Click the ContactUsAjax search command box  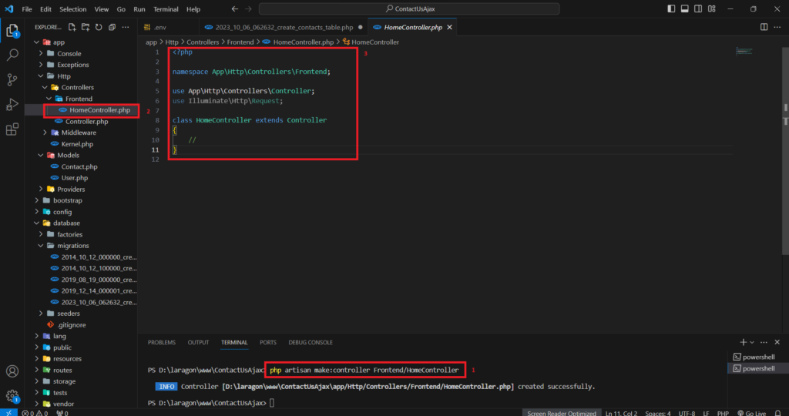pos(409,9)
